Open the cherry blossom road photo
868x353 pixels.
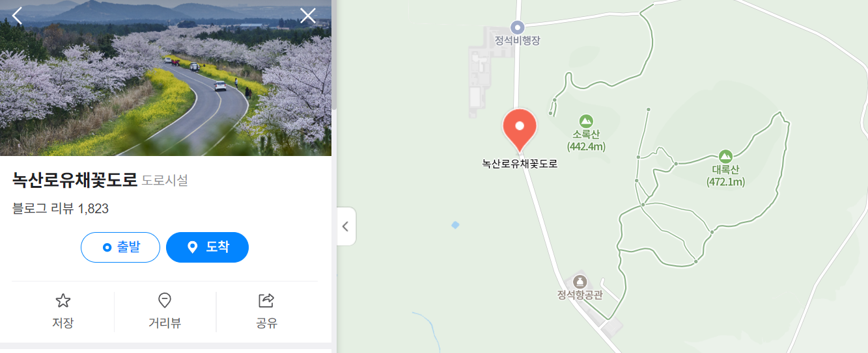(x=165, y=78)
